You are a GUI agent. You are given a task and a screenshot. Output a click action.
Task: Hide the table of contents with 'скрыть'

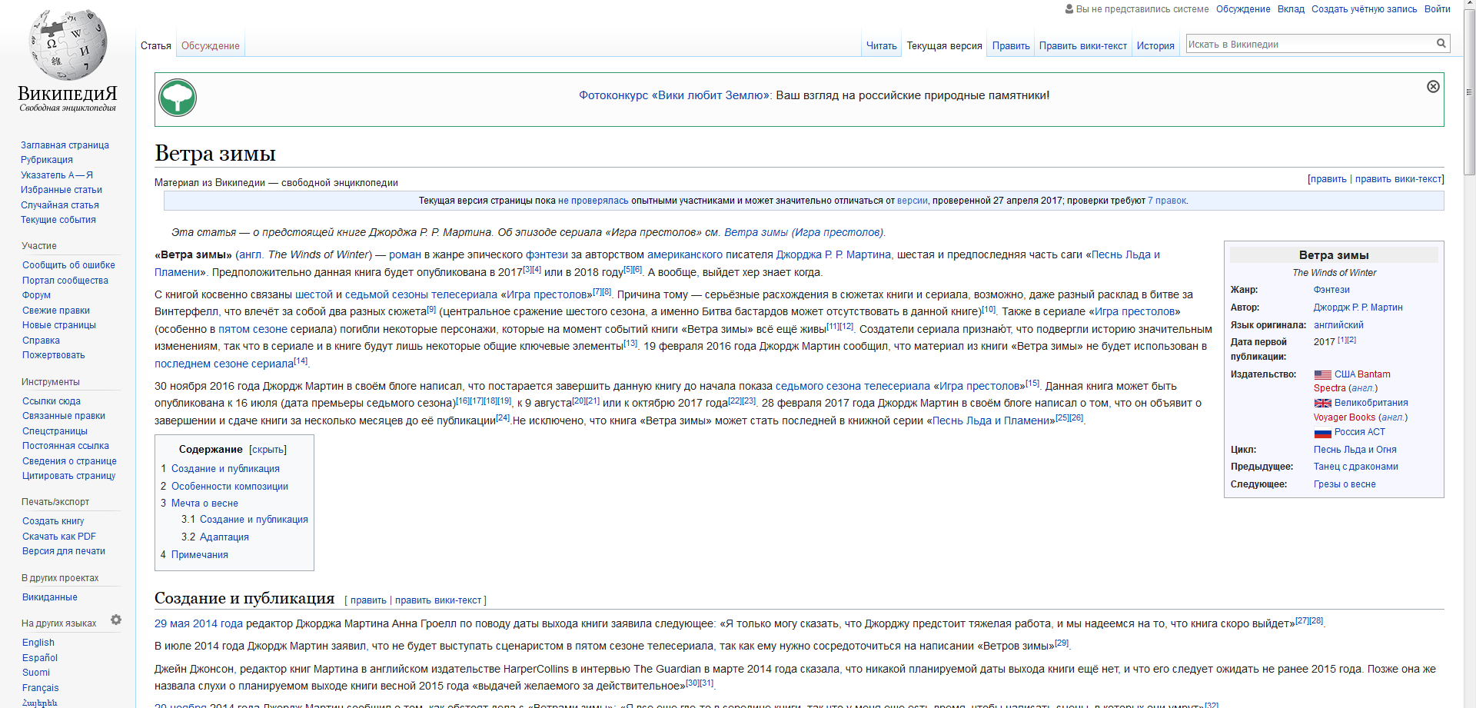[x=268, y=450]
